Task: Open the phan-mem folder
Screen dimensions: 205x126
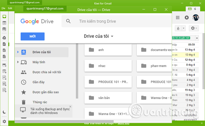Action: pyautogui.click(x=154, y=66)
